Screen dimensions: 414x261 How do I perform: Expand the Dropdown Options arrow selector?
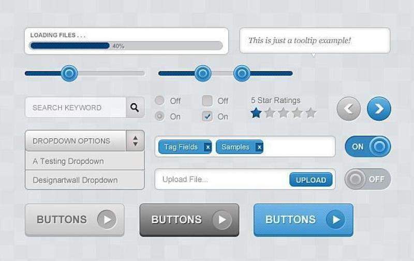point(135,141)
